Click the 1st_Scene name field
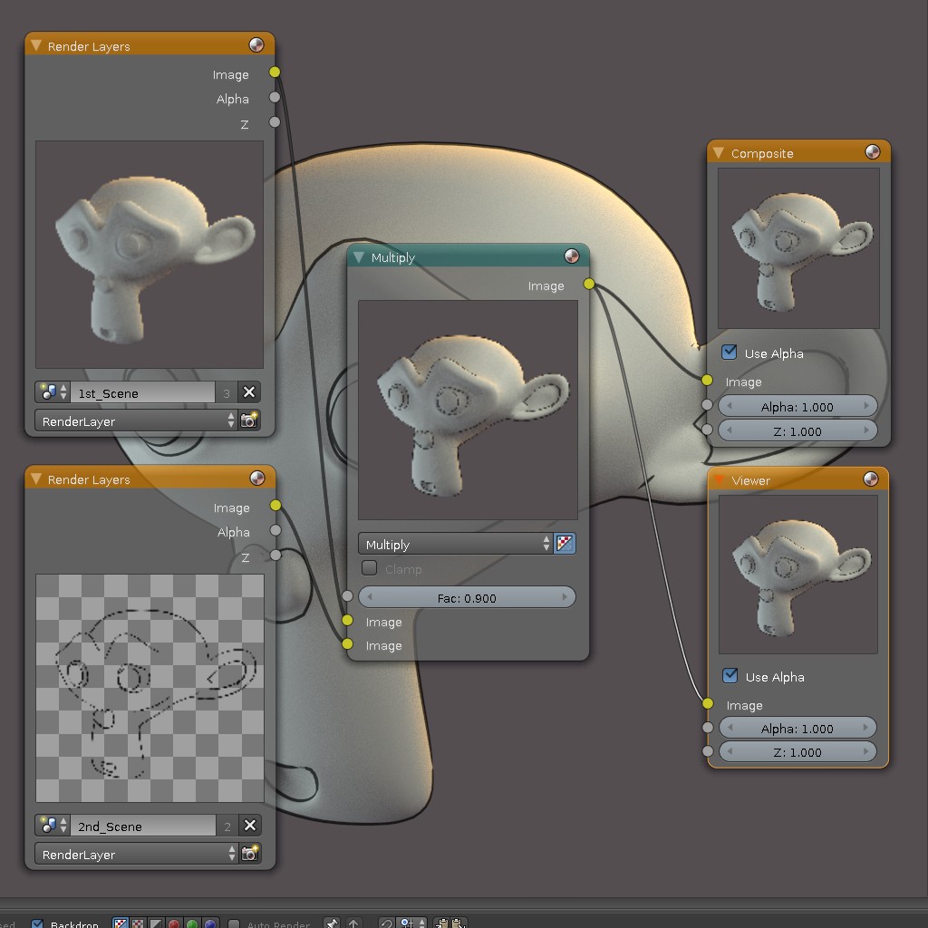 point(143,392)
